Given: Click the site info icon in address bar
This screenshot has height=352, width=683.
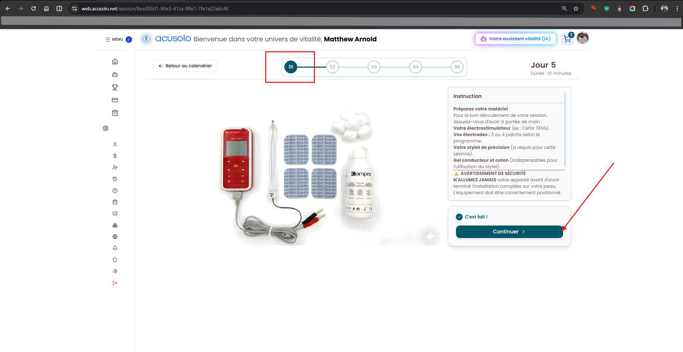Looking at the screenshot, I should [x=75, y=9].
